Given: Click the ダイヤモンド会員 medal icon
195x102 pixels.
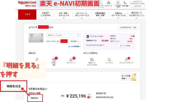Looking at the screenshot, I should coord(88,36).
